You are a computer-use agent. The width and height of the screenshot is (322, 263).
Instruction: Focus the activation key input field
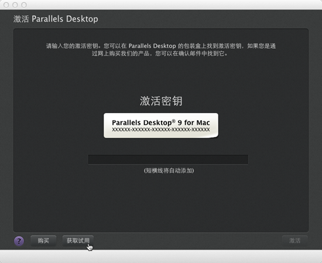(168, 159)
